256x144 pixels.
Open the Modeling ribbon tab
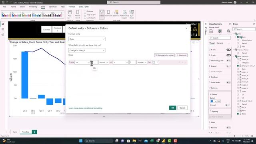click(33, 7)
